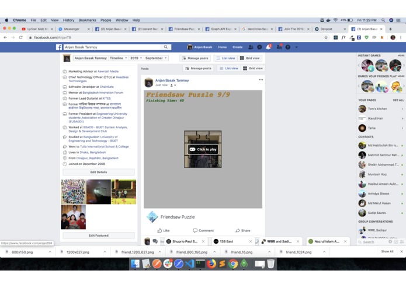Click the search magnifier in Facebook search box
The width and height of the screenshot is (406, 288).
166,47
